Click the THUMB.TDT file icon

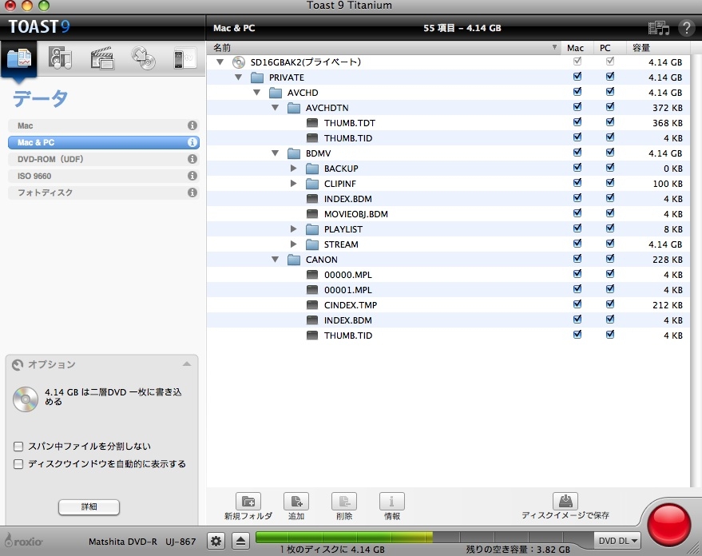click(x=312, y=123)
